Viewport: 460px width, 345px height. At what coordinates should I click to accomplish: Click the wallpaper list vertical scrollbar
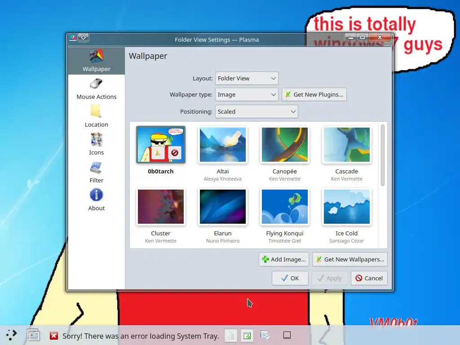[383, 155]
